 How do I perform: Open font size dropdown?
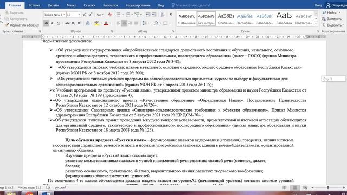click(79, 15)
